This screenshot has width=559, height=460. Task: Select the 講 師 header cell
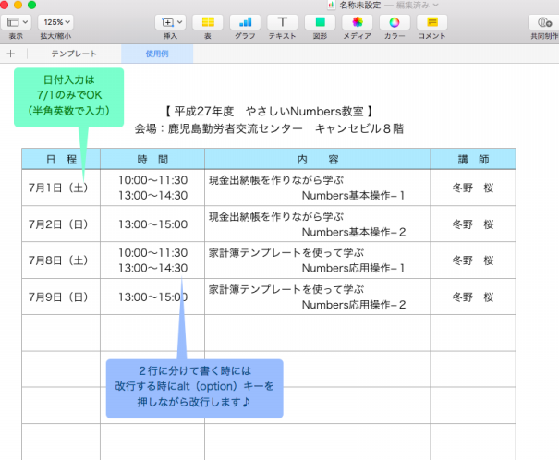pos(473,159)
